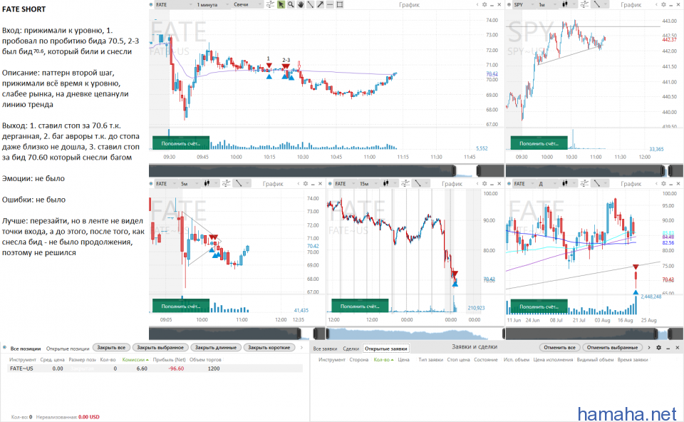Click Пополнить счёт button in FATE daily chart
This screenshot has width=684, height=422.
click(x=539, y=307)
